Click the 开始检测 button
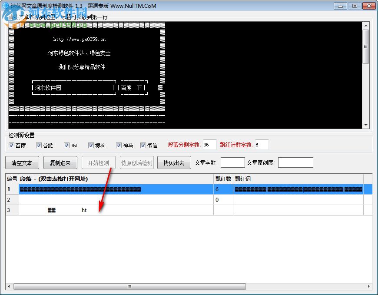 [99, 162]
